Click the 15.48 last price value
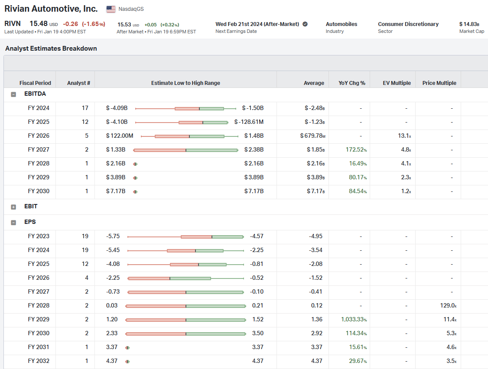Image resolution: width=488 pixels, height=369 pixels. pos(39,24)
